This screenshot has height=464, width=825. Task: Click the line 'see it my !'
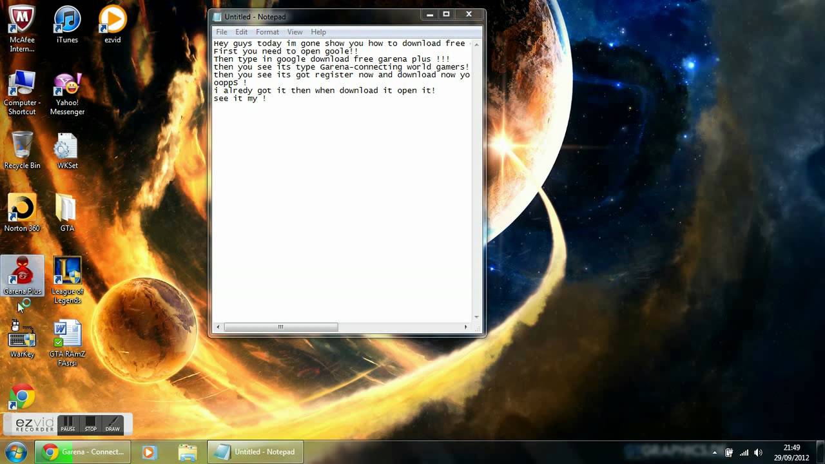point(240,99)
